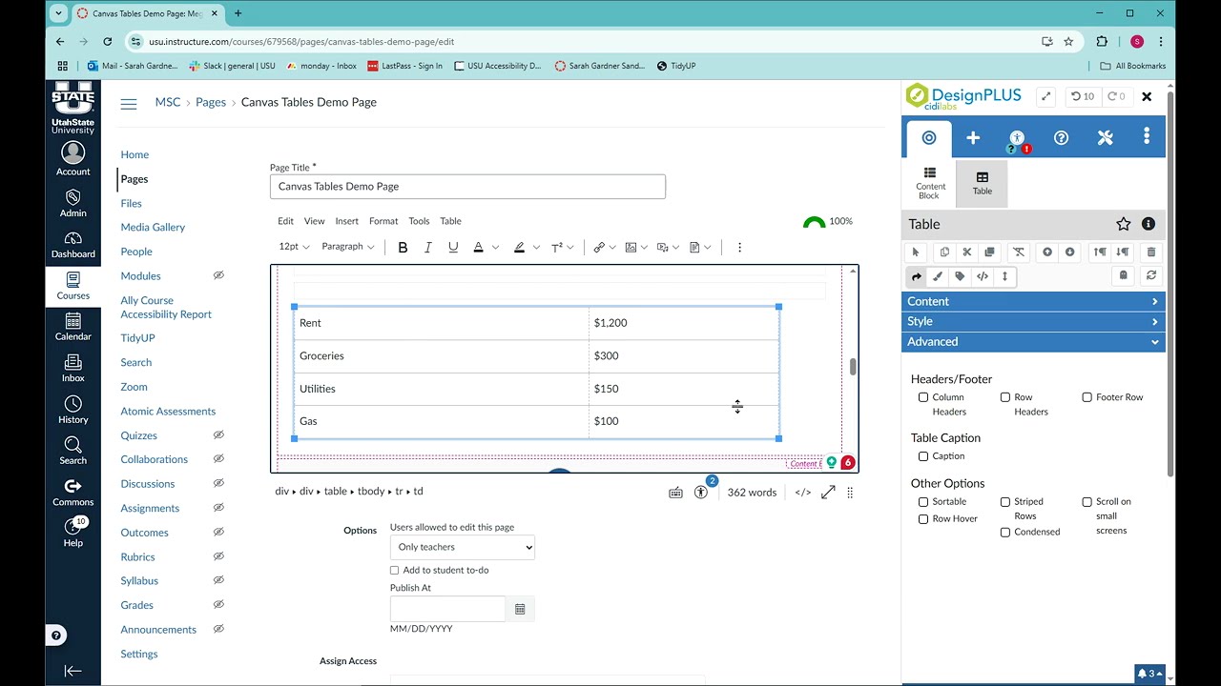The image size is (1221, 686).
Task: Expand the DesignPLUS sidebar with the arrows icon
Action: pos(1046,96)
